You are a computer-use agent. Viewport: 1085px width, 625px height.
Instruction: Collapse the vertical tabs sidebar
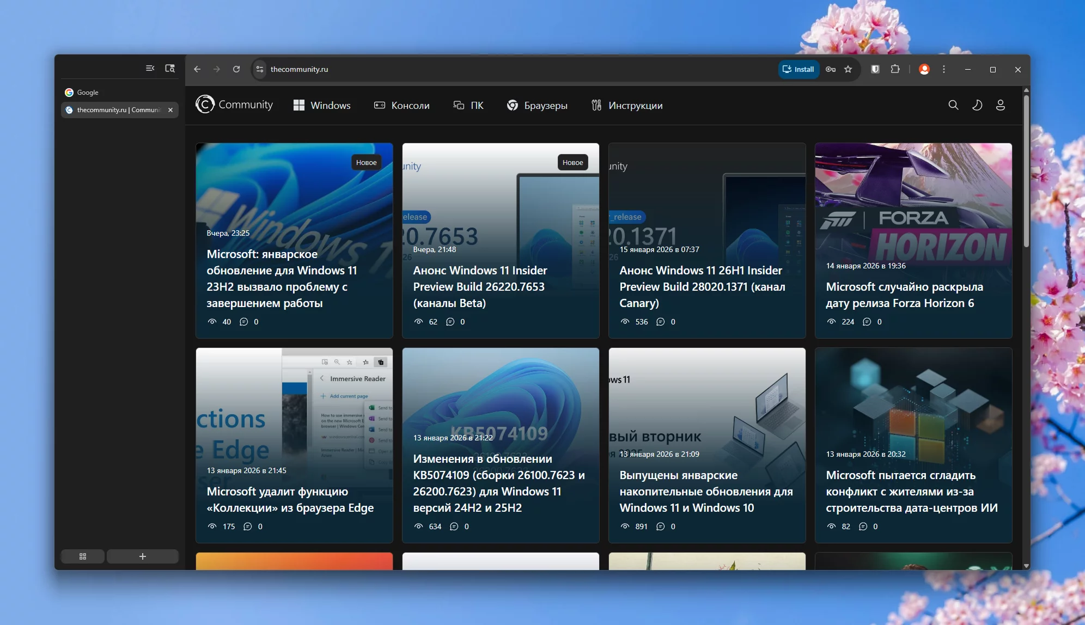point(150,68)
